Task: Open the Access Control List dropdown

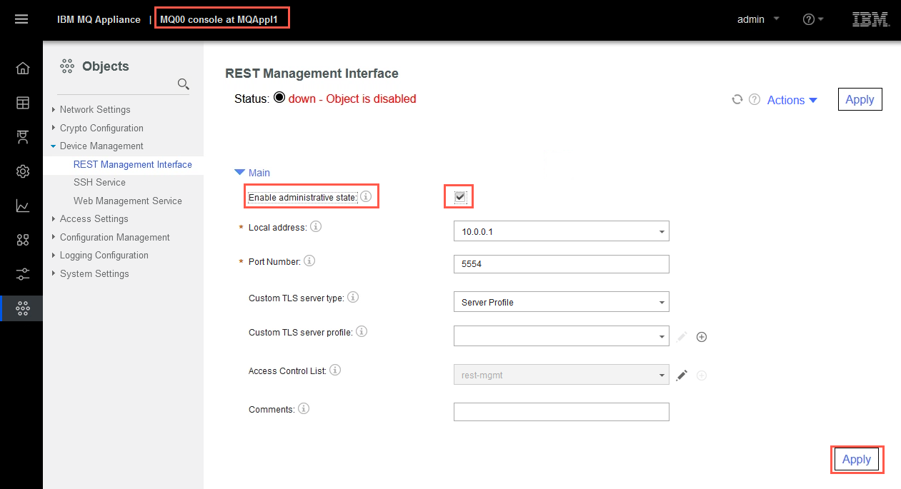Action: point(562,375)
